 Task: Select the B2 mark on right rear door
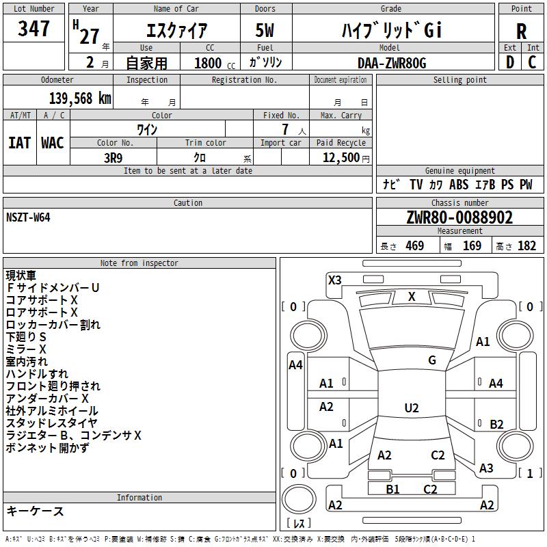pos(496,424)
